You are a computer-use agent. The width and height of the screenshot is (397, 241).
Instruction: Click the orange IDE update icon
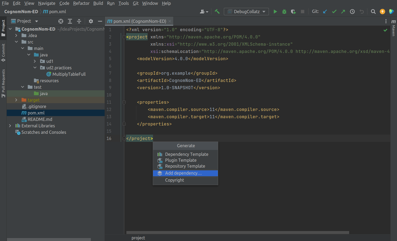[382, 12]
